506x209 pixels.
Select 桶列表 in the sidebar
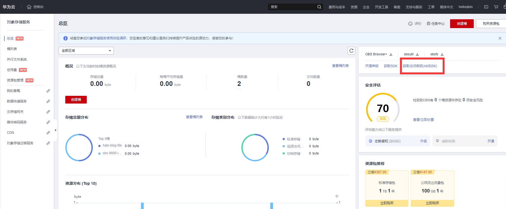click(x=12, y=49)
